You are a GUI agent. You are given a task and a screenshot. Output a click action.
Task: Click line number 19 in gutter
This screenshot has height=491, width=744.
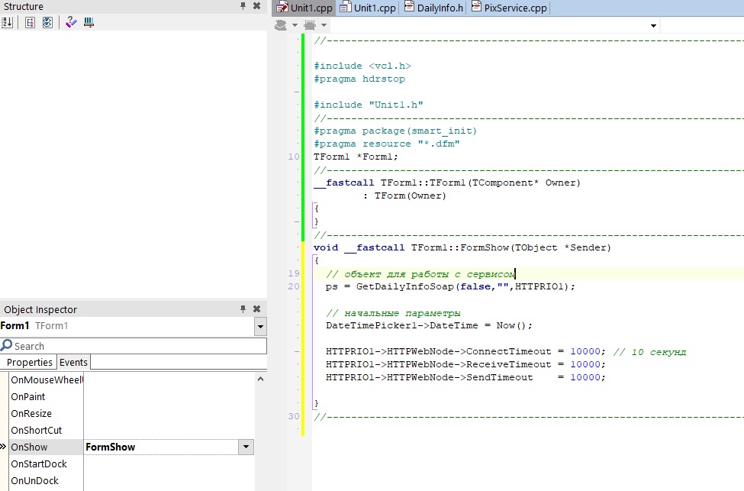click(294, 273)
